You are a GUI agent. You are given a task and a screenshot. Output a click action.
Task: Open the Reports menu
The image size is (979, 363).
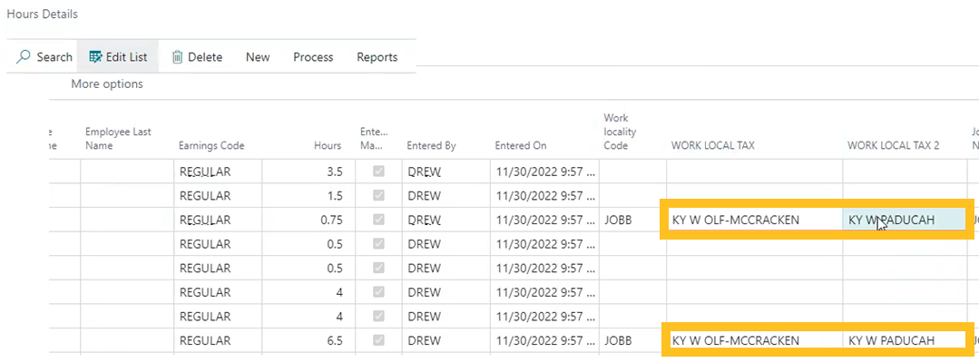pos(377,57)
